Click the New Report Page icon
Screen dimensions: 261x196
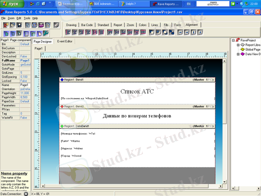[48, 25]
